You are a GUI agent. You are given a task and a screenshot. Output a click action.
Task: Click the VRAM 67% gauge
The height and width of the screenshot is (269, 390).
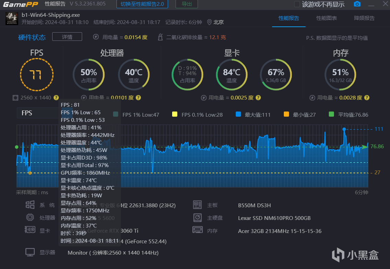[276, 75]
